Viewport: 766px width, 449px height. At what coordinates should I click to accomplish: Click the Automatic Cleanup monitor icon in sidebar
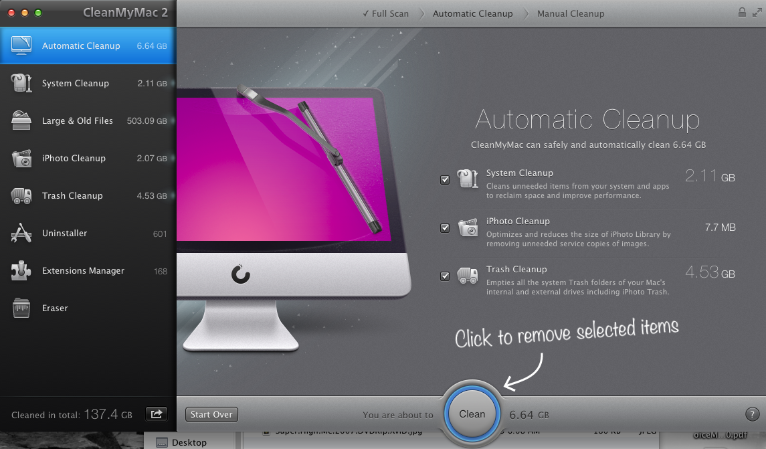(x=21, y=46)
